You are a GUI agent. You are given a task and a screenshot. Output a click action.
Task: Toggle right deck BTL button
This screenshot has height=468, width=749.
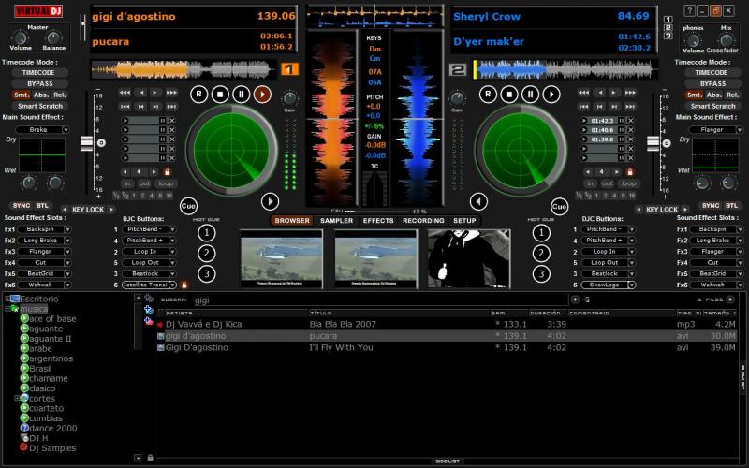click(731, 205)
